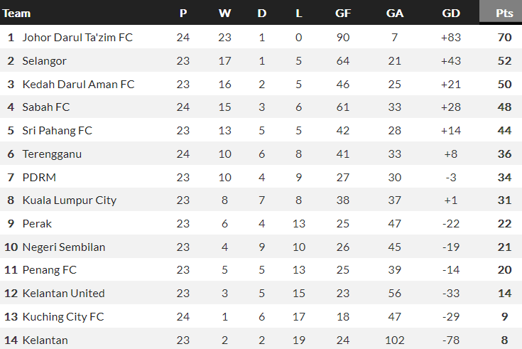Open the Selangor team link
Viewport: 522px width, 349px height.
(x=45, y=60)
